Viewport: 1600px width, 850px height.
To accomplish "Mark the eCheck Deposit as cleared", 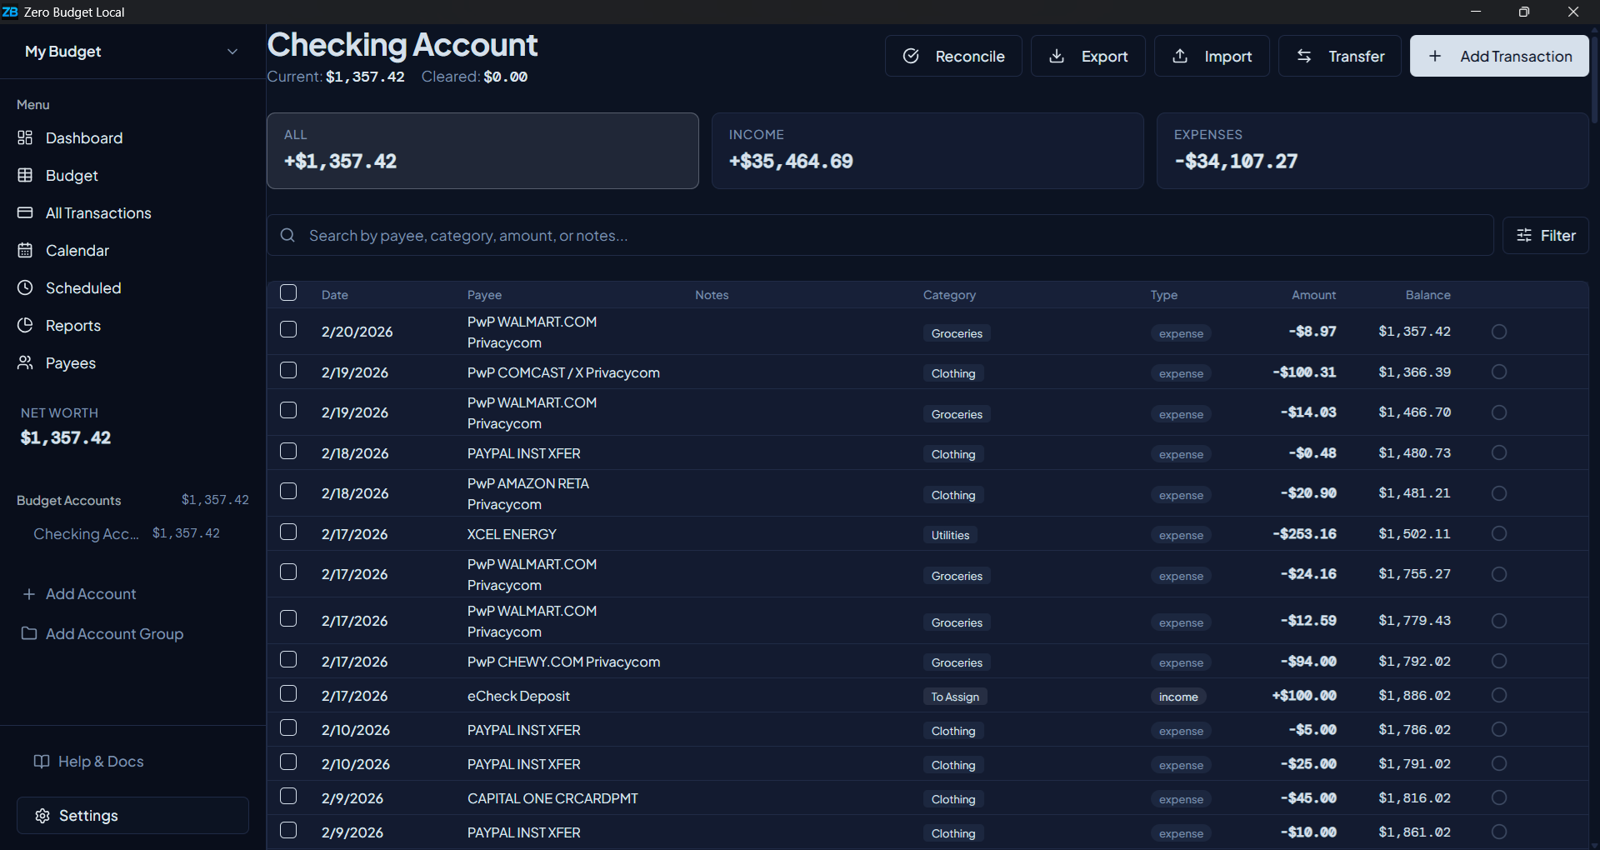I will (x=1498, y=695).
